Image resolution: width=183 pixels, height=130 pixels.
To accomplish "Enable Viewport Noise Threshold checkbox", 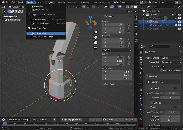I will (162, 93).
